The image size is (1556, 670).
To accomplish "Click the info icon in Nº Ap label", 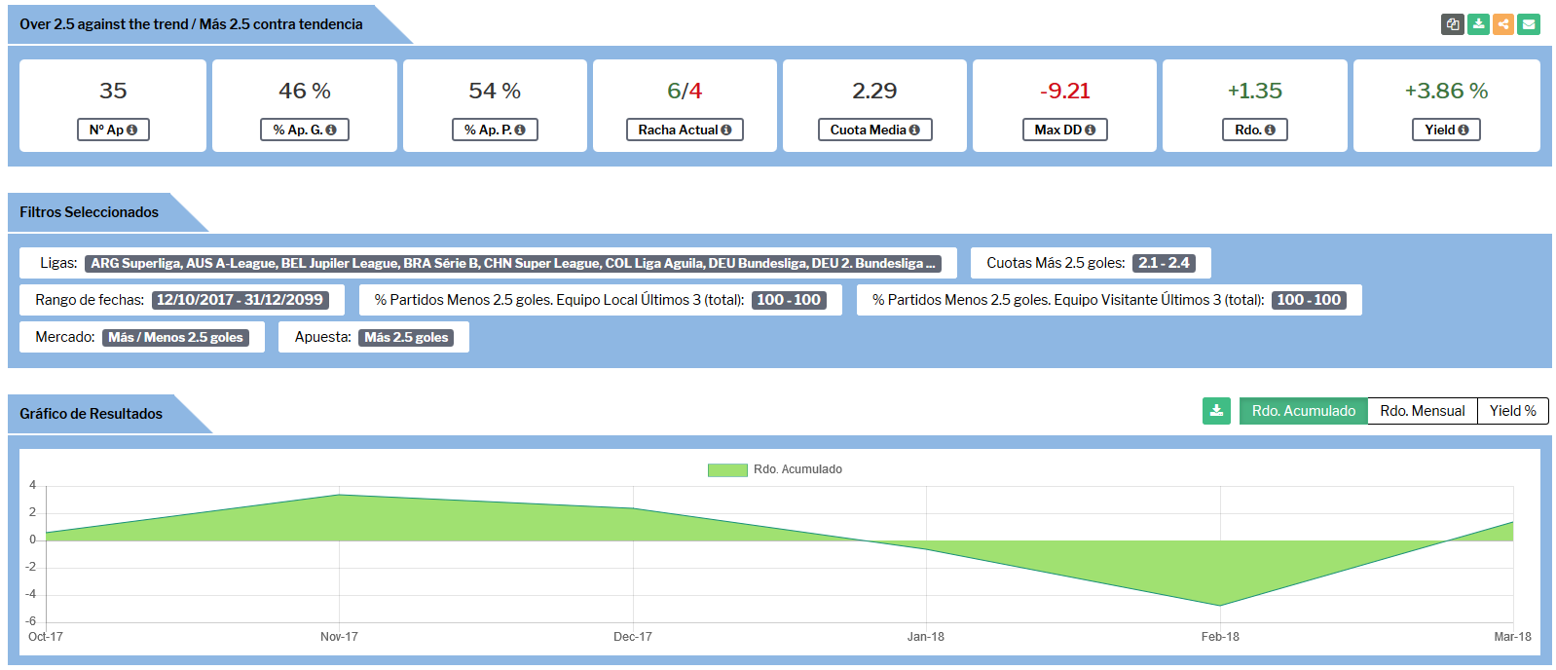I will pos(132,130).
